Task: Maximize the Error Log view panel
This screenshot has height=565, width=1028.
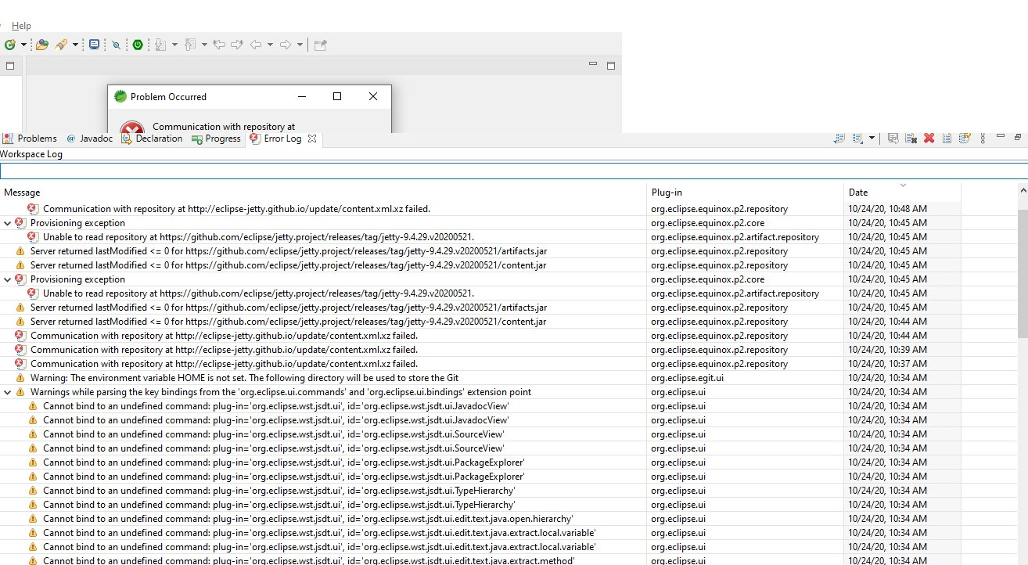Action: [1018, 137]
